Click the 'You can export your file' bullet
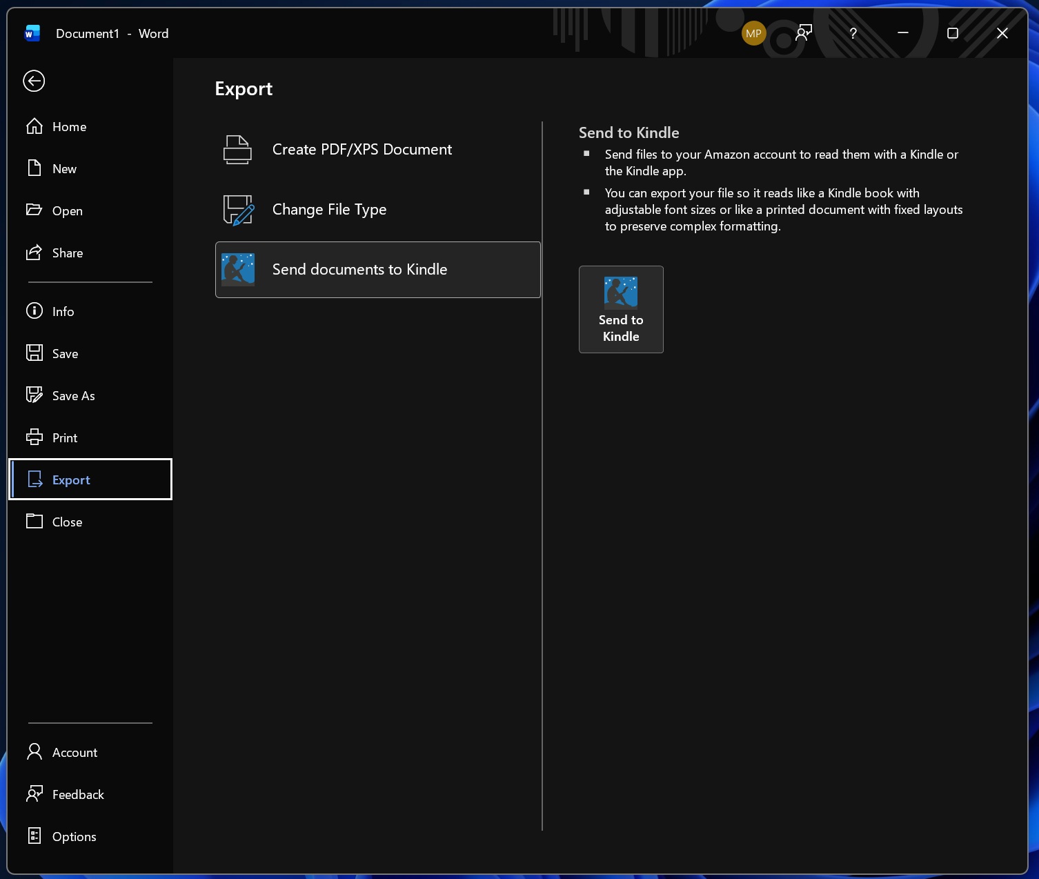The height and width of the screenshot is (879, 1039). click(x=784, y=210)
